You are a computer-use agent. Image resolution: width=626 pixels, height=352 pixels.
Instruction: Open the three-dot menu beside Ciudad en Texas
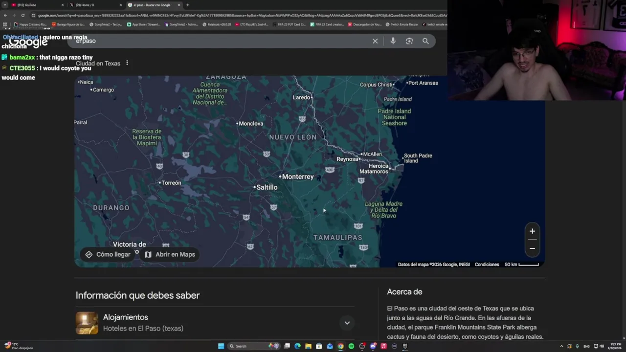(127, 63)
